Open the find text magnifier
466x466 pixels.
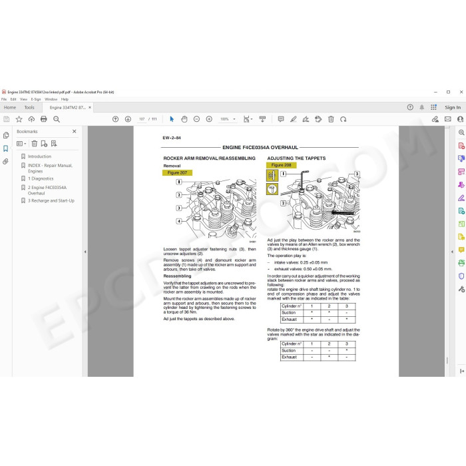point(57,119)
